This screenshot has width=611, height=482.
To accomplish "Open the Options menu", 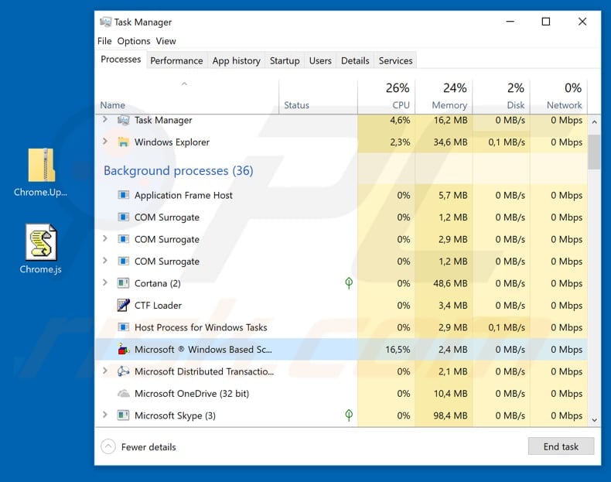I will click(x=134, y=41).
